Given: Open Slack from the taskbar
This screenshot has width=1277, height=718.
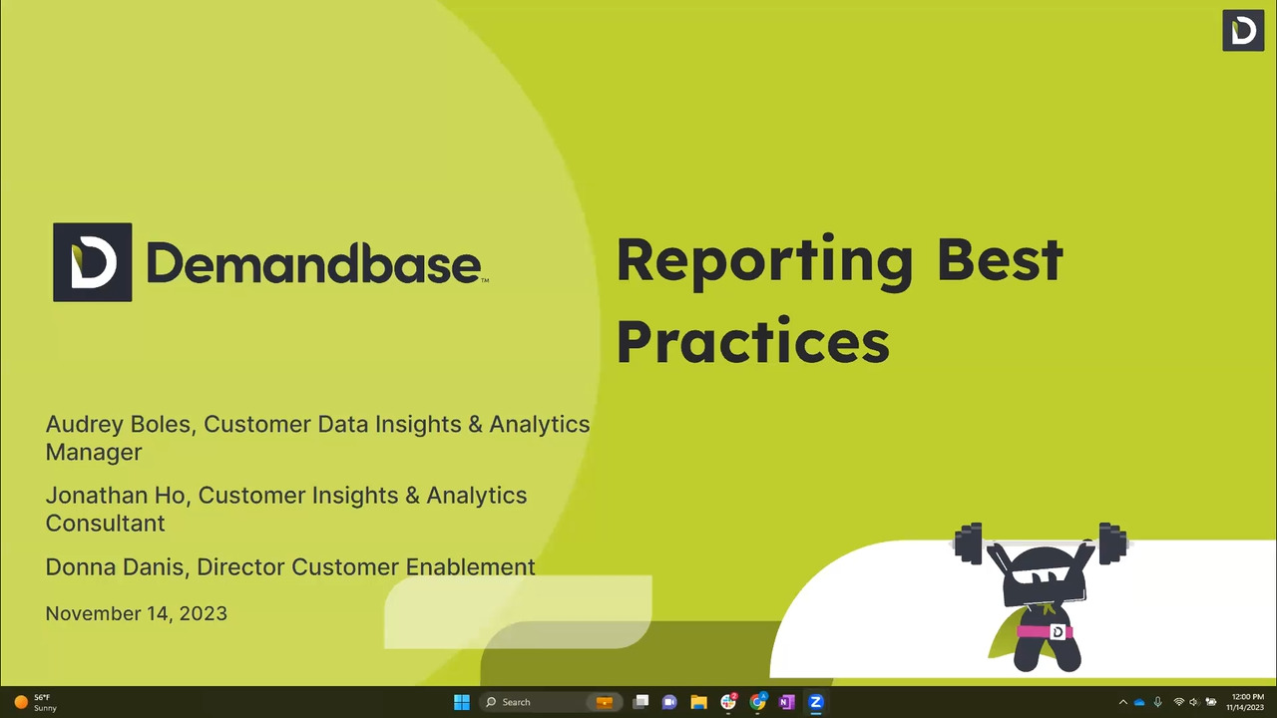Looking at the screenshot, I should (728, 702).
